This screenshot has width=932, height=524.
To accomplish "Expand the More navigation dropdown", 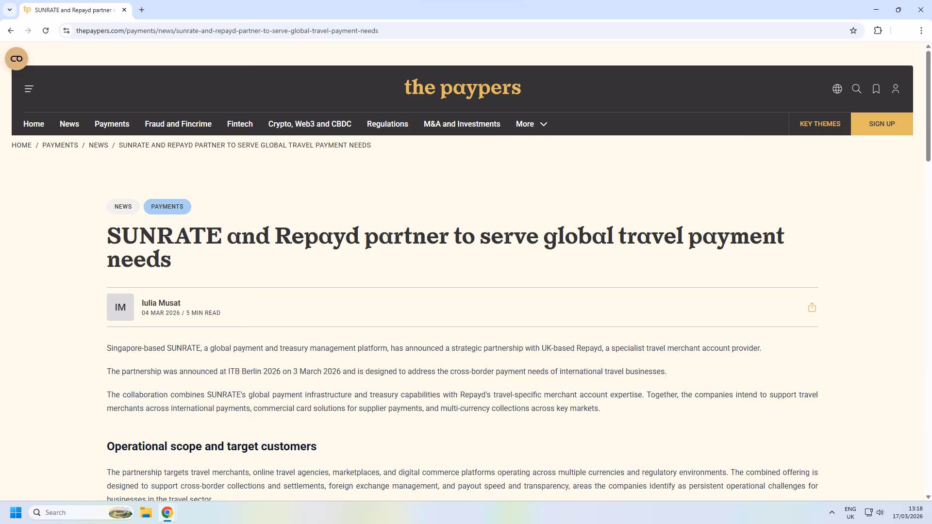I will [x=532, y=124].
